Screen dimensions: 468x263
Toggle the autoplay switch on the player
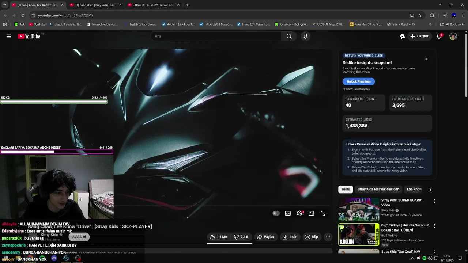tap(276, 213)
